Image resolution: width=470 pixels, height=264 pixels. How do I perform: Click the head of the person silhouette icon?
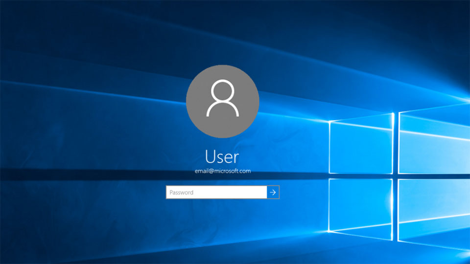click(222, 91)
